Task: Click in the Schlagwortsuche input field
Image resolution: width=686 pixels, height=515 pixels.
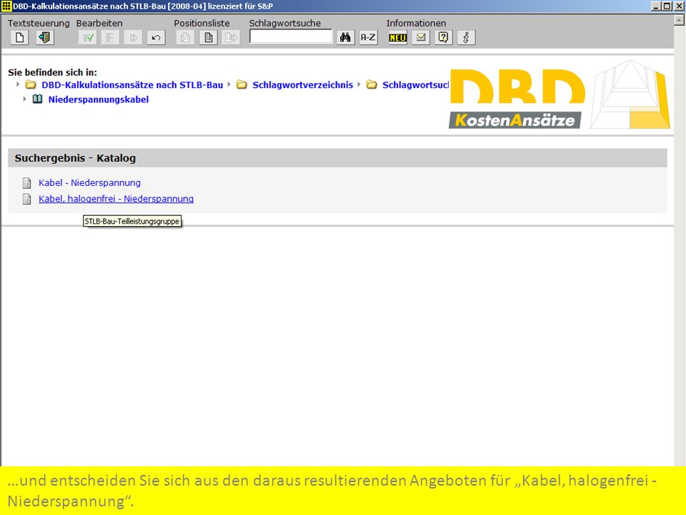Action: coord(291,36)
